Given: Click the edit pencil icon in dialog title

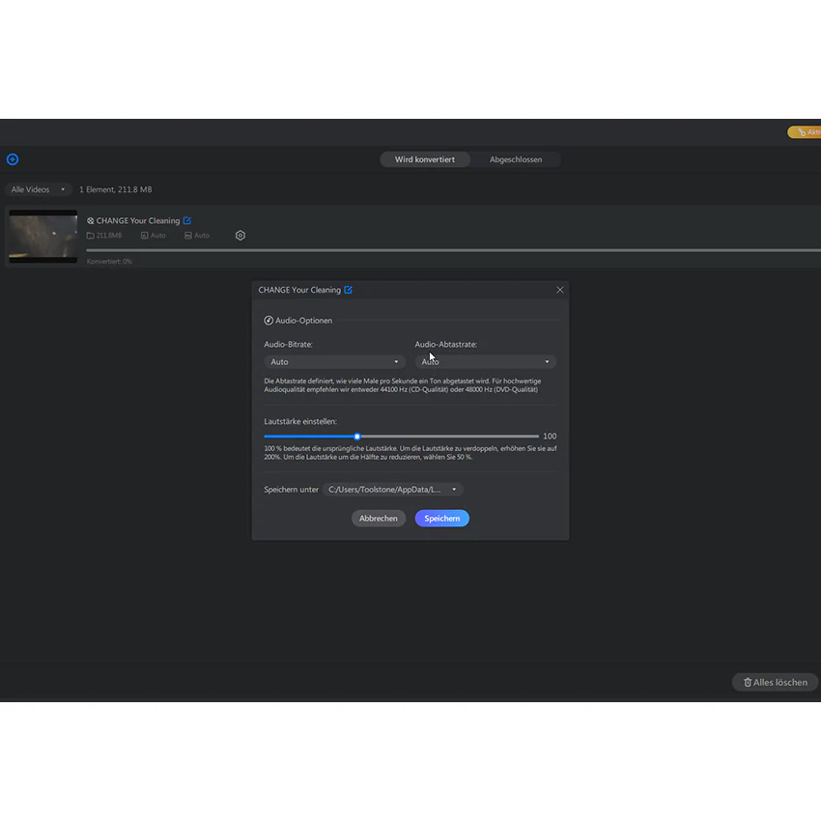Looking at the screenshot, I should pyautogui.click(x=348, y=290).
